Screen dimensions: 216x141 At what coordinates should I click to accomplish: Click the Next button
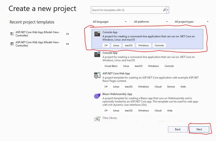(x=199, y=129)
